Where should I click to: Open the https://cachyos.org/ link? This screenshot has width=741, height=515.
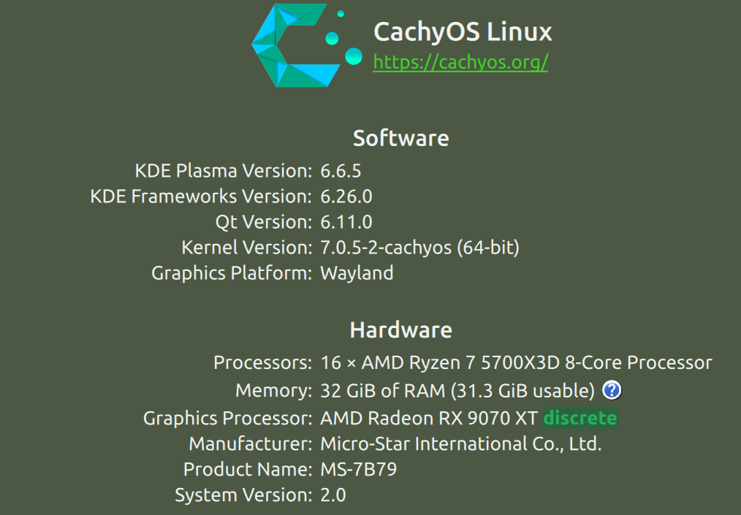460,62
